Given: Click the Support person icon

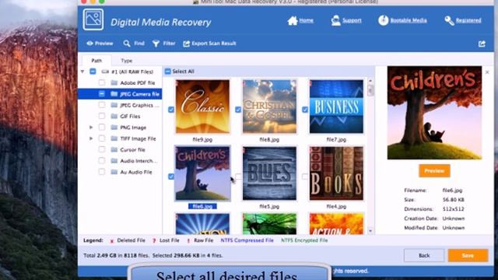Looking at the screenshot, I should [335, 21].
